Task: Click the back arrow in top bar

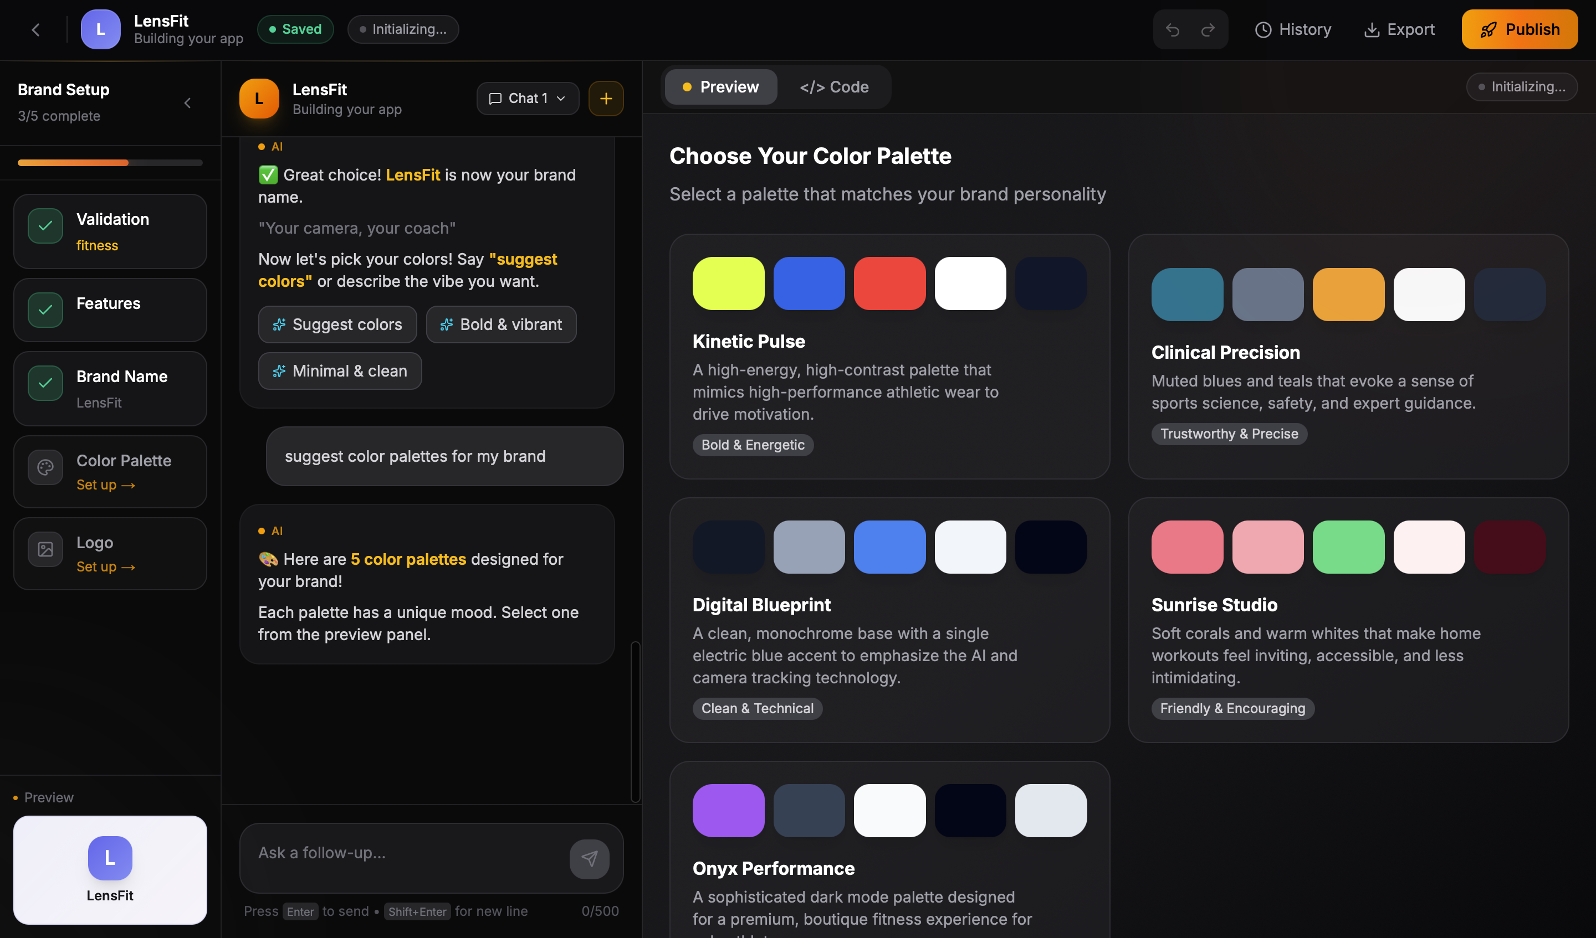Action: pyautogui.click(x=36, y=30)
